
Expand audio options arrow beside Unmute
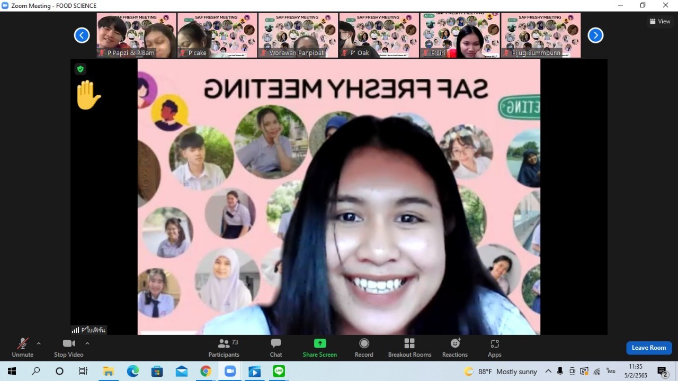pyautogui.click(x=39, y=343)
